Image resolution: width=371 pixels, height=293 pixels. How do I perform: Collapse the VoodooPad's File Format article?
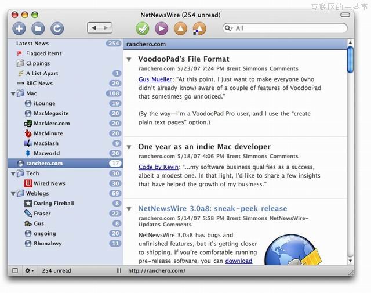tap(129, 59)
